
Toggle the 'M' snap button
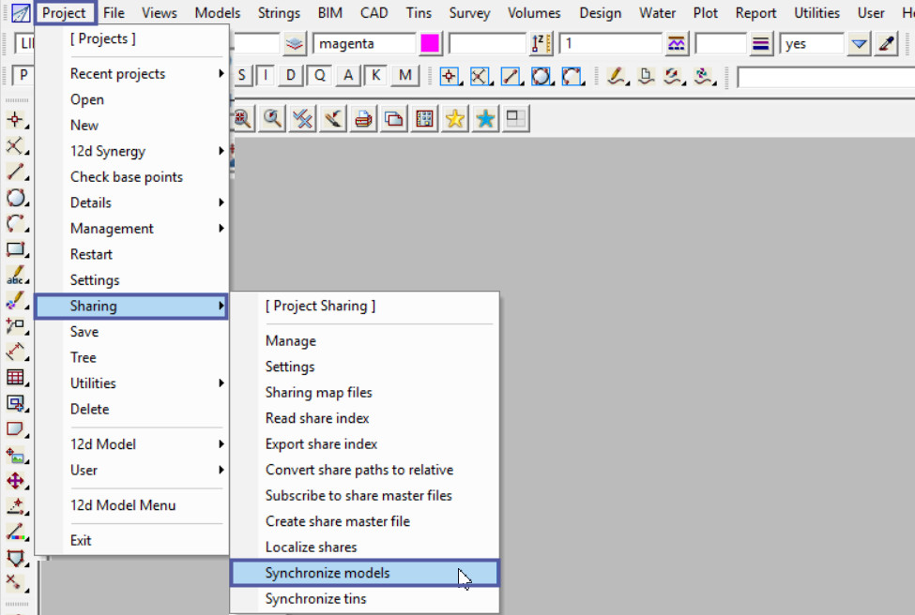point(404,76)
